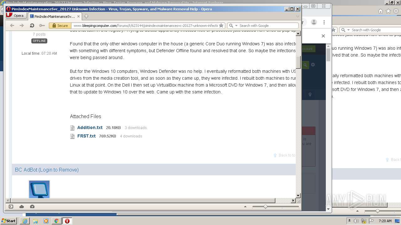Open Windows Explorer folder in taskbar
This screenshot has width=401, height=225.
tap(35, 221)
